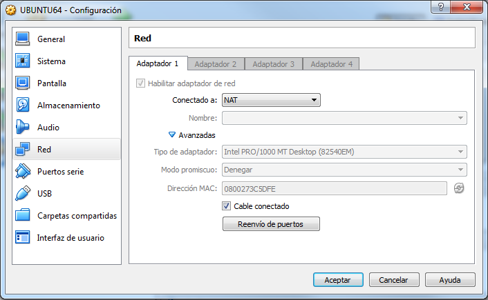Switch to the Adaptador 2 tab
This screenshot has height=300, width=488.
pos(216,64)
